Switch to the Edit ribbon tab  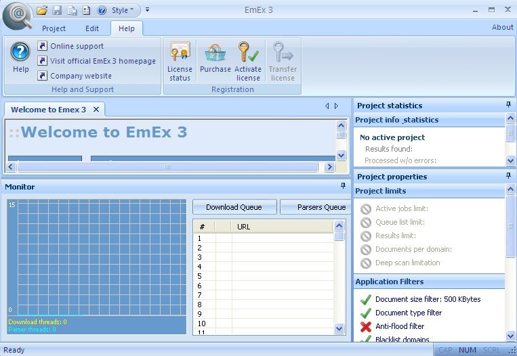[92, 28]
